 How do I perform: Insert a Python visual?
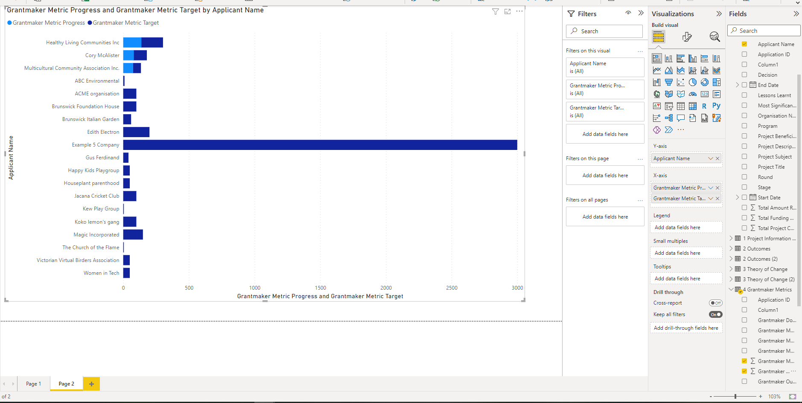[x=716, y=106]
